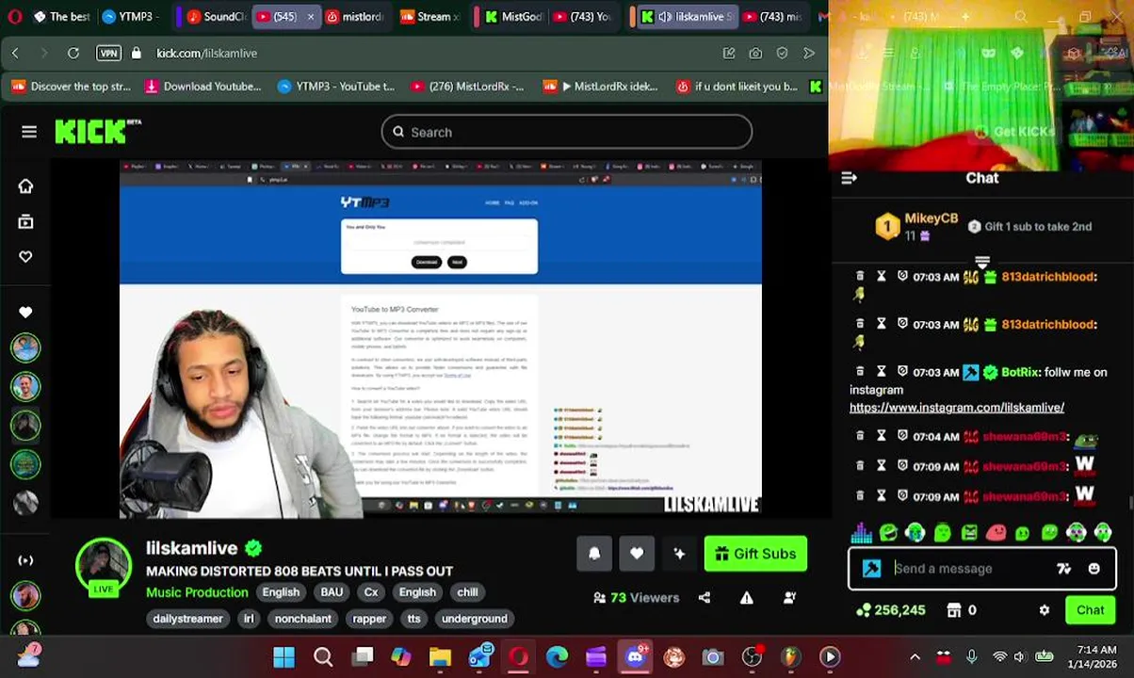Report the stream via warning triangle icon

747,597
